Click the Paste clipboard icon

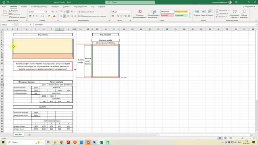click(5, 12)
